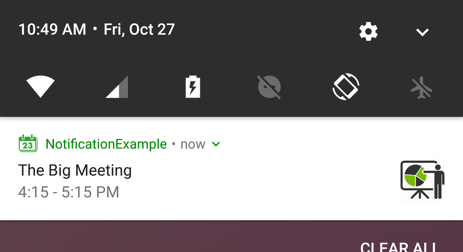Tap the green calendar notification icon
The width and height of the screenshot is (463, 252).
point(28,143)
